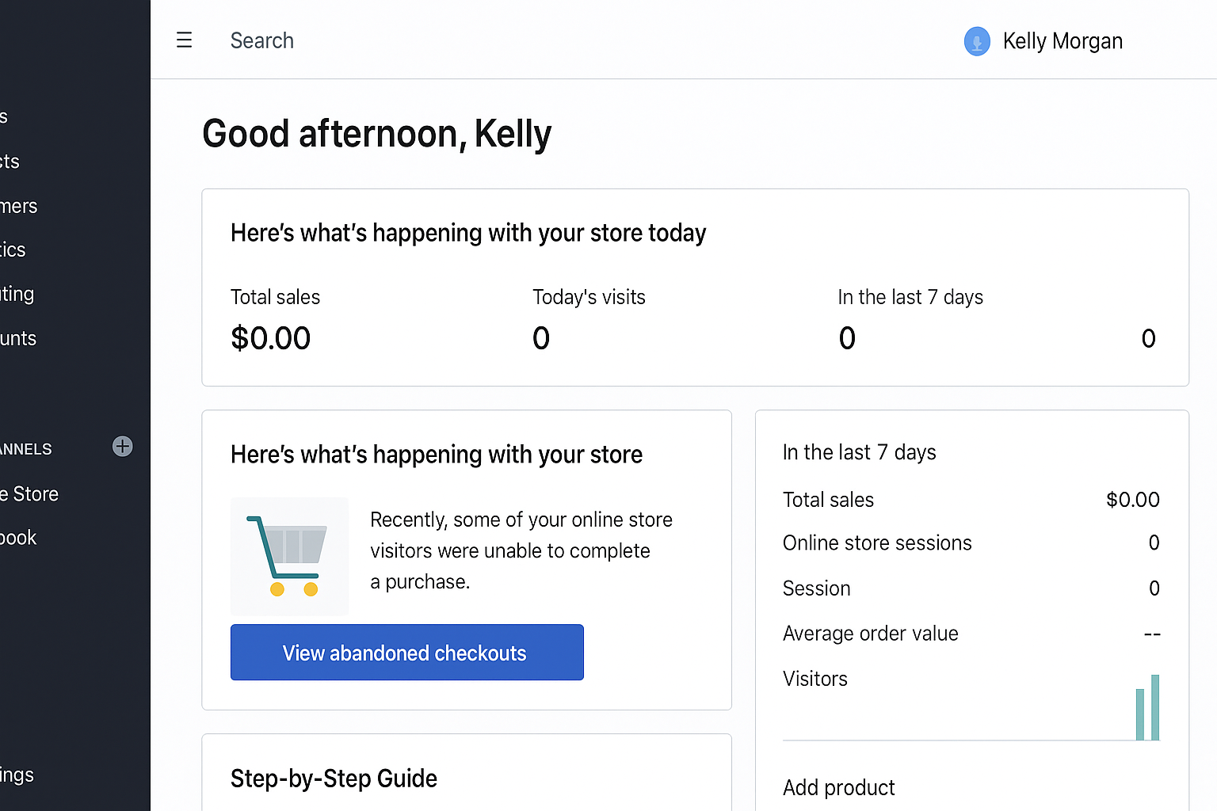This screenshot has height=811, width=1217.
Task: Click the shopping cart illustration
Action: pos(289,556)
